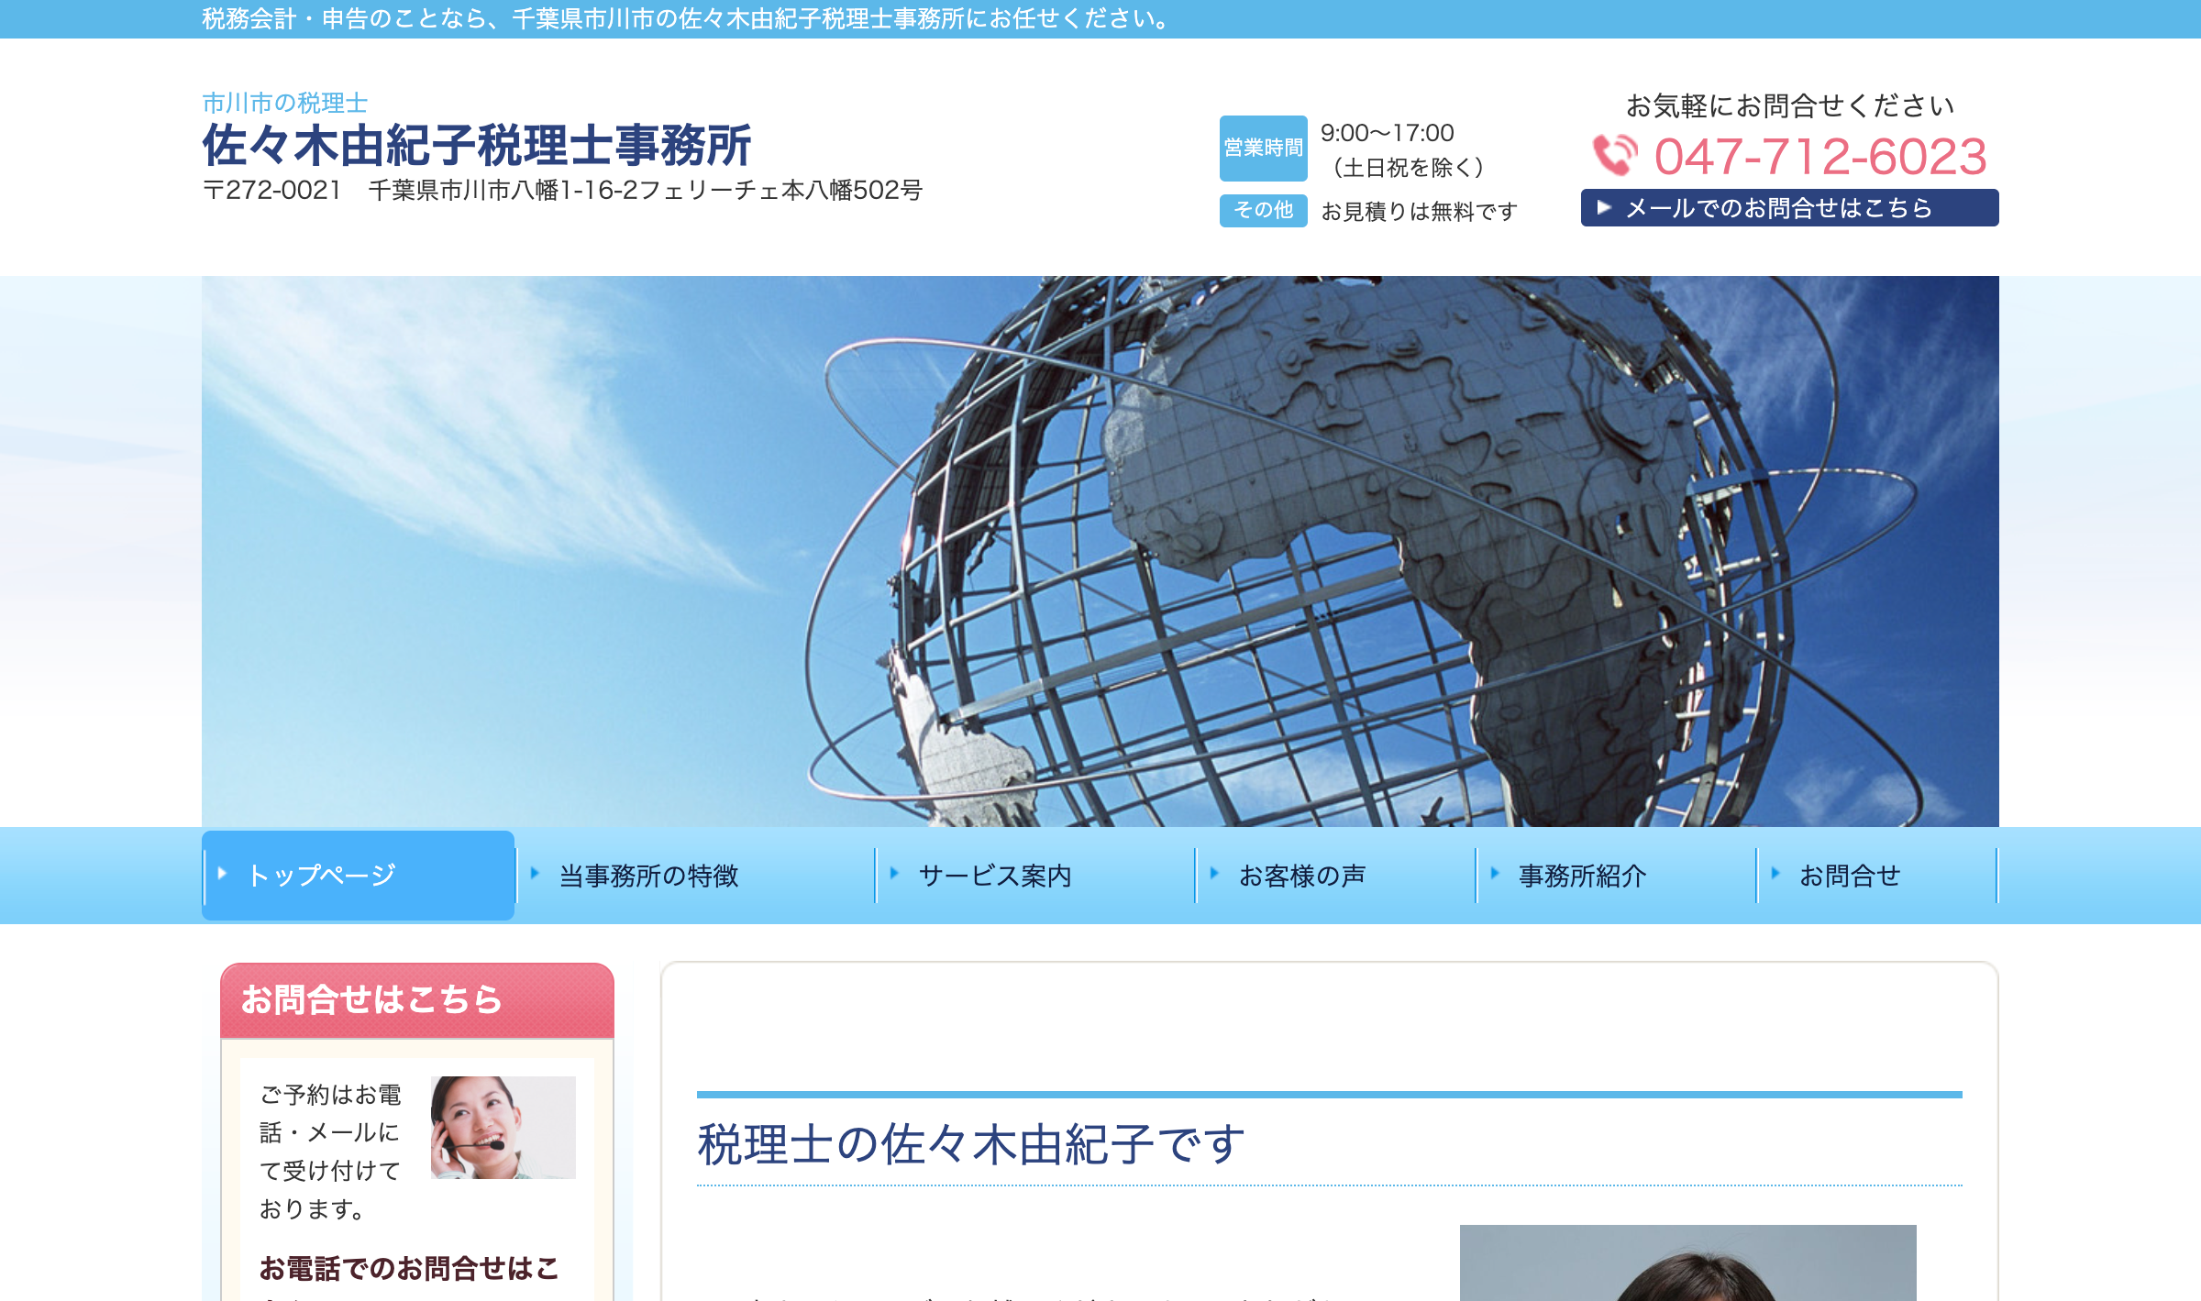2201x1301 pixels.
Task: Click the 佐々木由紀子税理士事務所 site title
Action: 477,146
